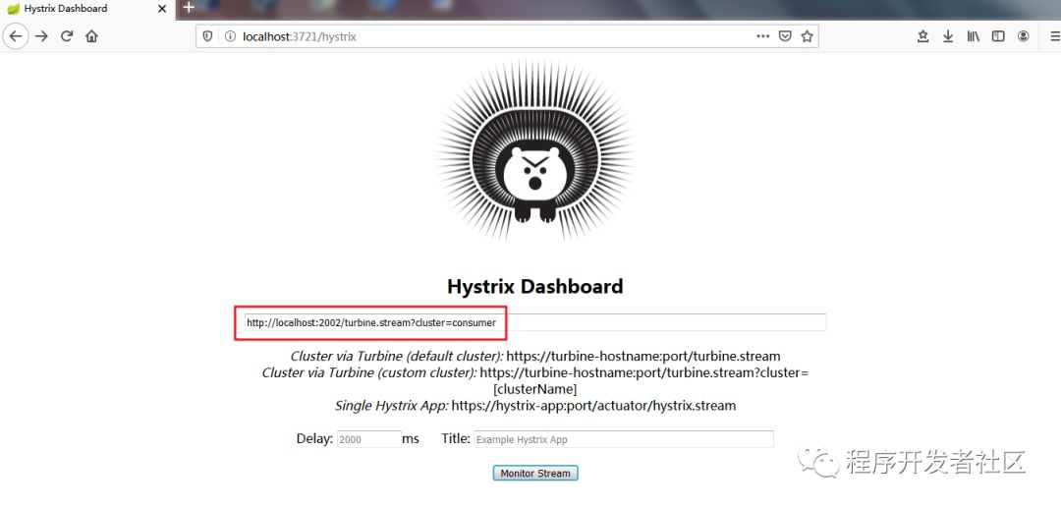Toggle the sidebar view icon
The height and width of the screenshot is (509, 1061).
point(998,36)
